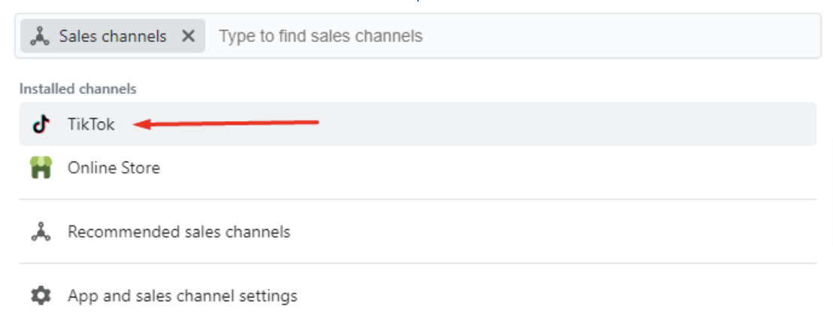Image resolution: width=833 pixels, height=323 pixels.
Task: Click the 'Recommended sales channels' text
Action: coord(179,232)
